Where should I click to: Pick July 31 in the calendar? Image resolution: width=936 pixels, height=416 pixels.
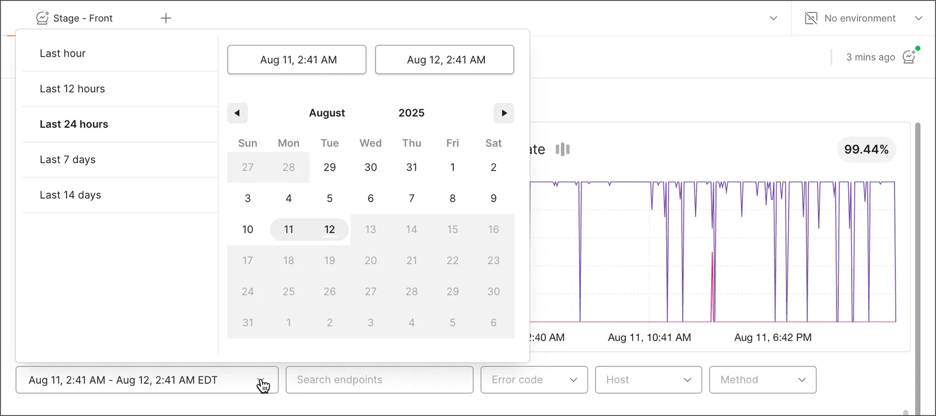click(412, 167)
